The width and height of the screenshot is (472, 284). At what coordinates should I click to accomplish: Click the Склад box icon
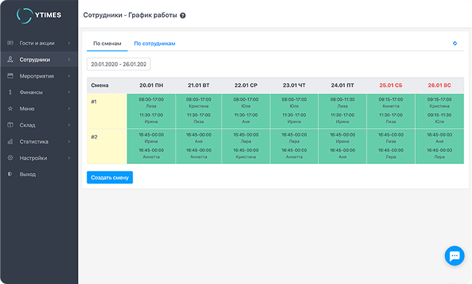point(10,125)
